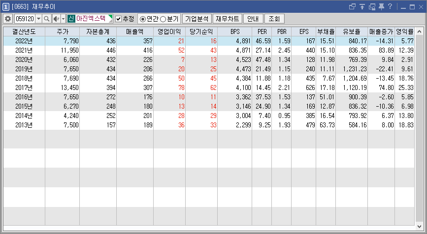427x234 pixels.
Task: Click the 부채율 value 63.73
Action: (327, 125)
